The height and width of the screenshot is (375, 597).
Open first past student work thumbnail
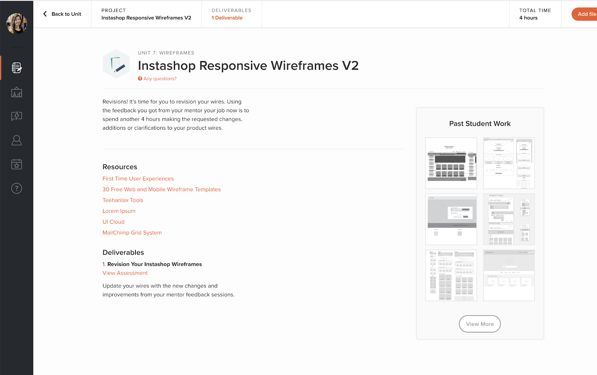coord(451,163)
